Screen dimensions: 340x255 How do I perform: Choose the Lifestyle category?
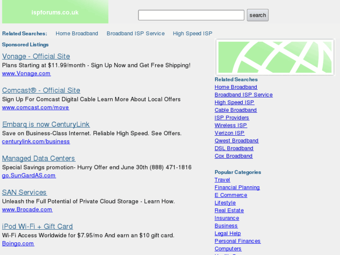(x=225, y=203)
